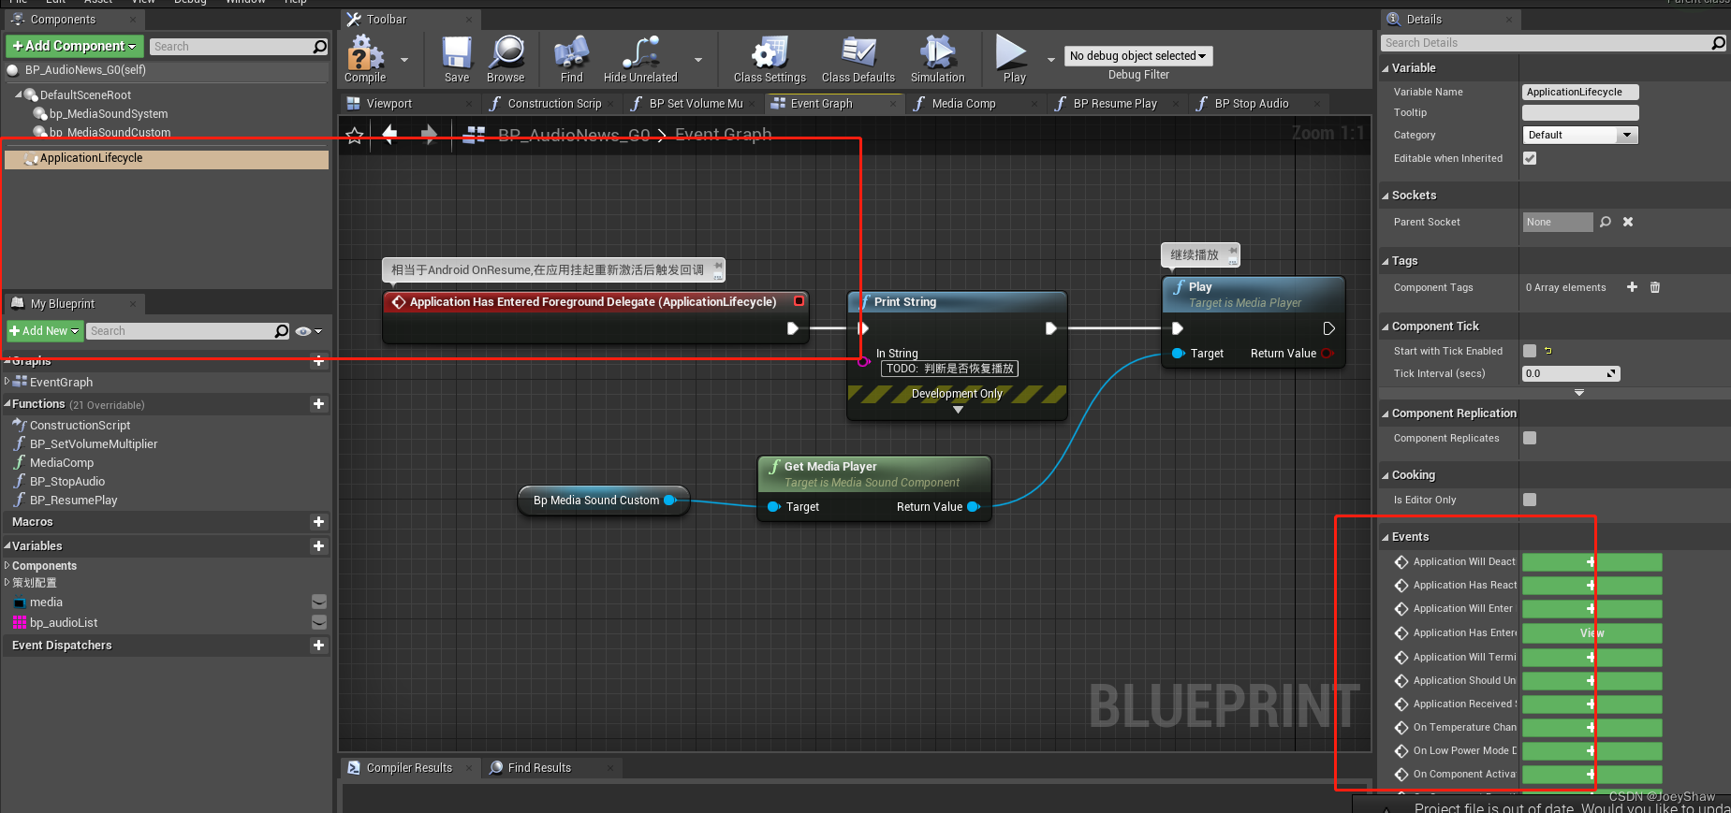Add a new event dispatcher
Viewport: 1731px width, 813px height.
[318, 646]
